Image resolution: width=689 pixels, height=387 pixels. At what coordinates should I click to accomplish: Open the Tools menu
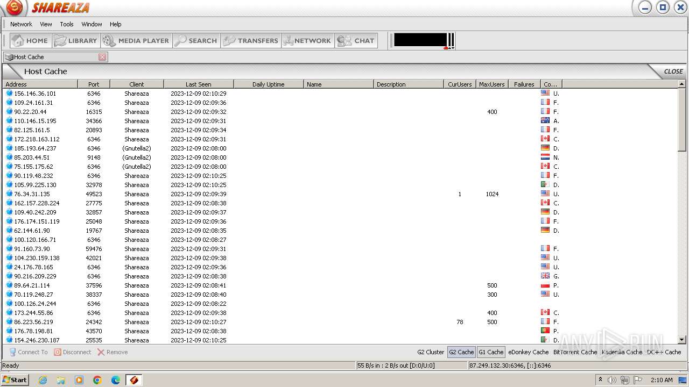pos(67,24)
